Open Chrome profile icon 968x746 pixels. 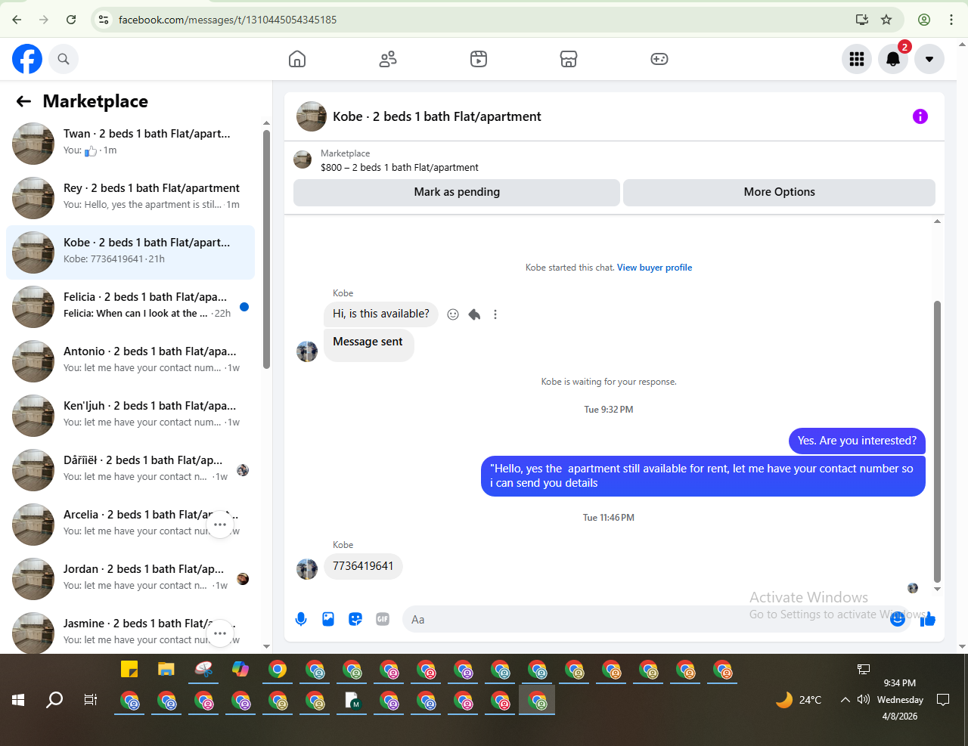(x=924, y=20)
